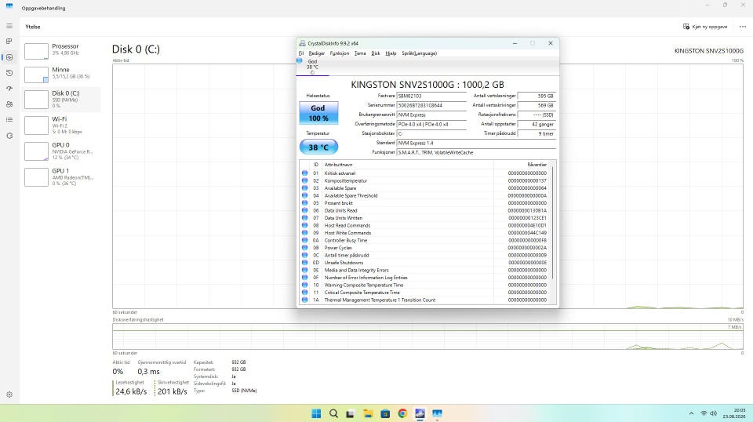Open the Details list icon in Task Manager sidebar

click(x=9, y=119)
